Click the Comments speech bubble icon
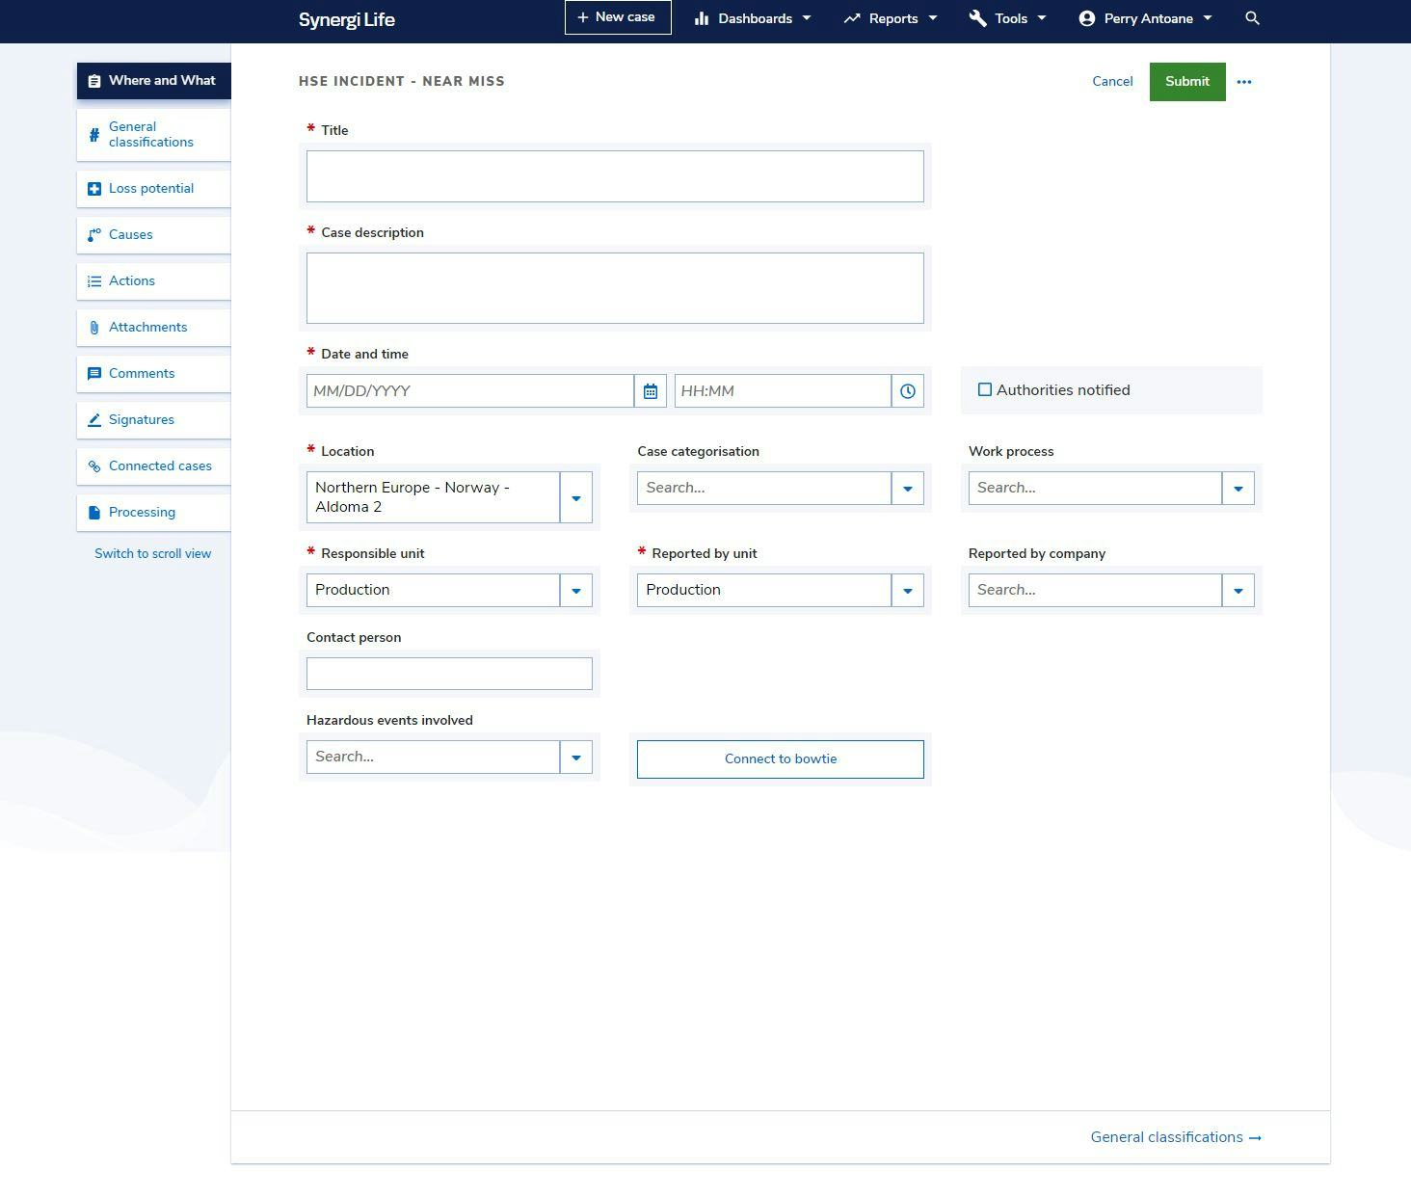Screen dimensions: 1411x1197 tap(94, 374)
